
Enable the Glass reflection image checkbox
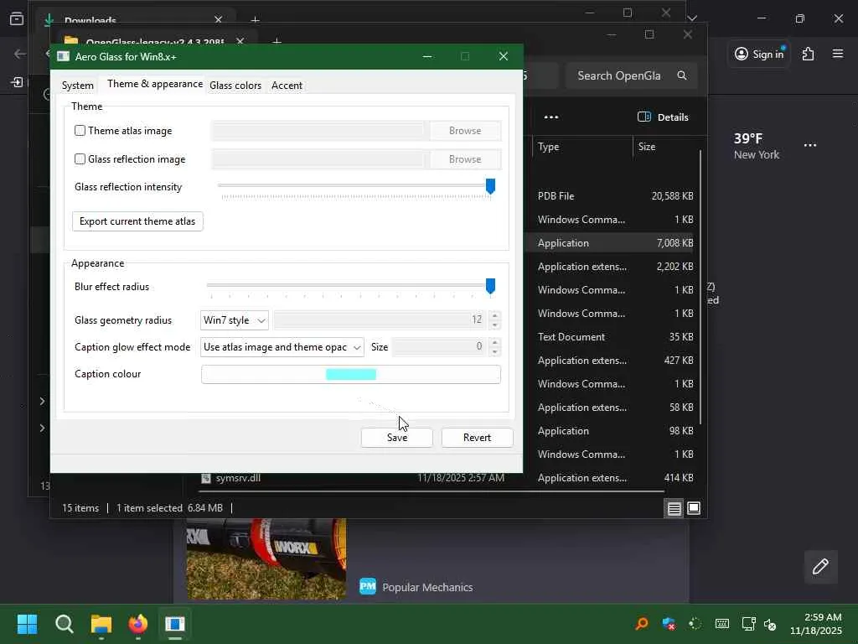(80, 158)
